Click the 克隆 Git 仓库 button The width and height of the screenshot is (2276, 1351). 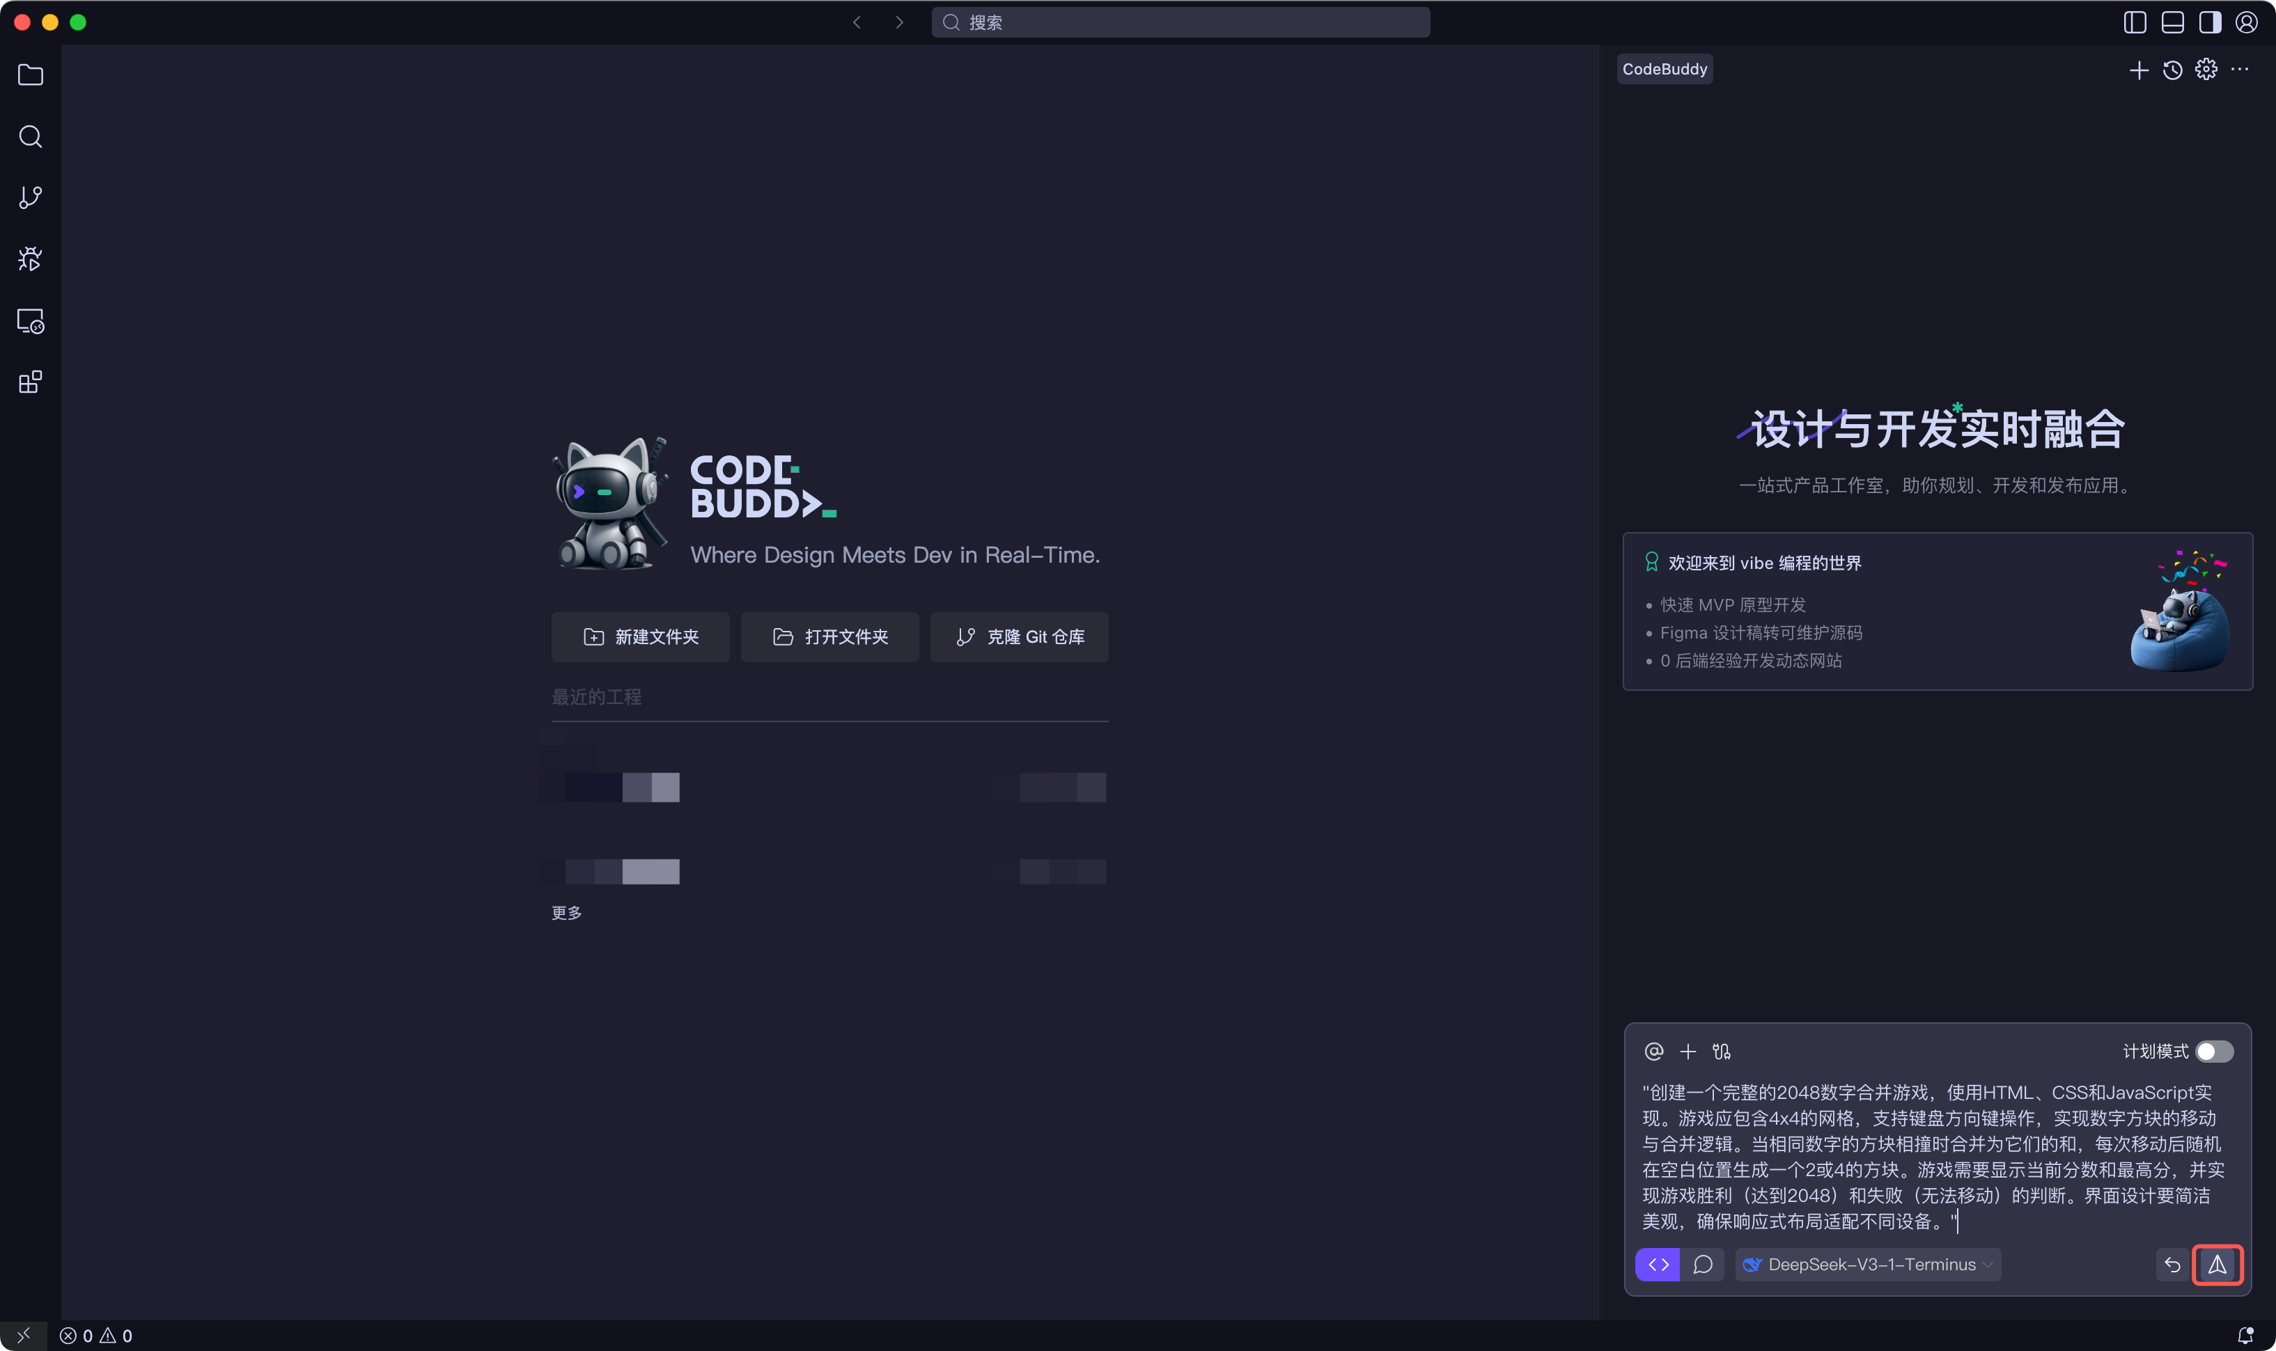pos(1019,637)
